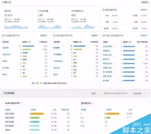Open the 2016-02-24 date range picker
151x134 pixels.
(115, 93)
